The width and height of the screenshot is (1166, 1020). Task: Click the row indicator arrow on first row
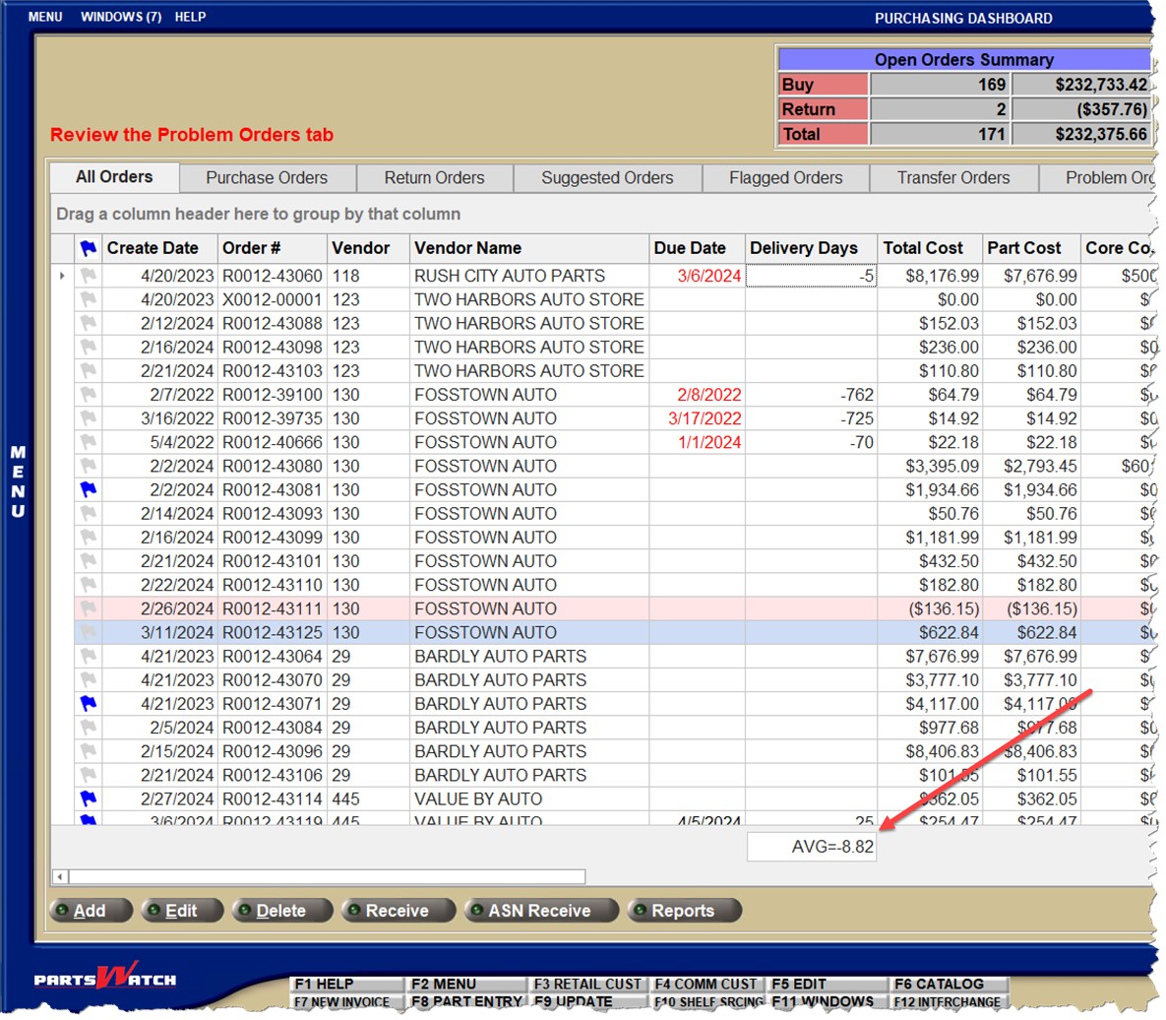63,276
